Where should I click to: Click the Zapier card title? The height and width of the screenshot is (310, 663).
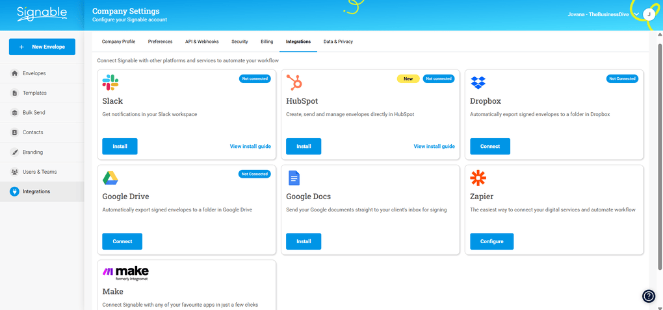point(482,197)
